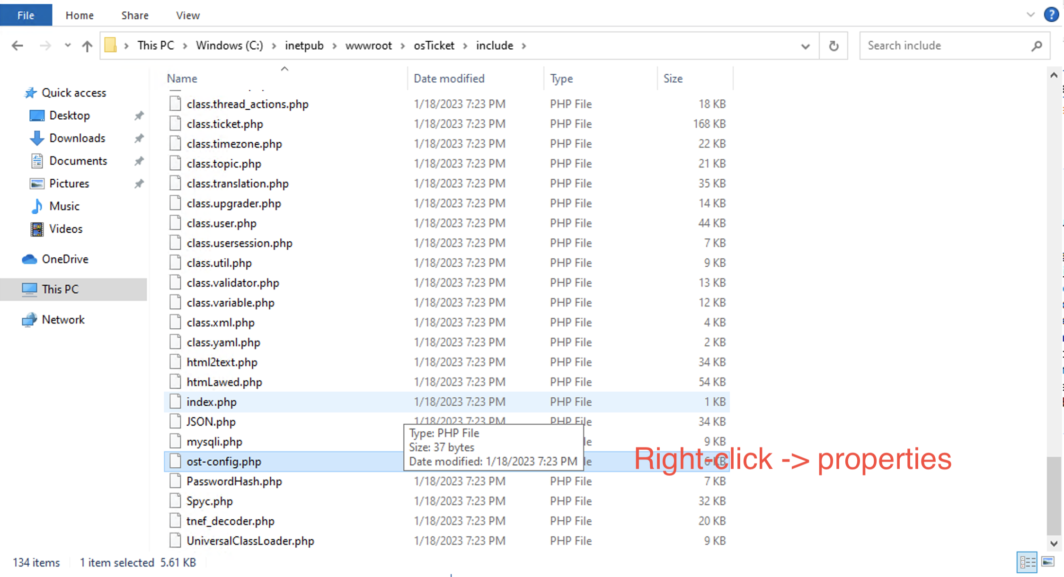Switch to details view using status bar icon
Screen dimensions: 1064x577
[1026, 562]
